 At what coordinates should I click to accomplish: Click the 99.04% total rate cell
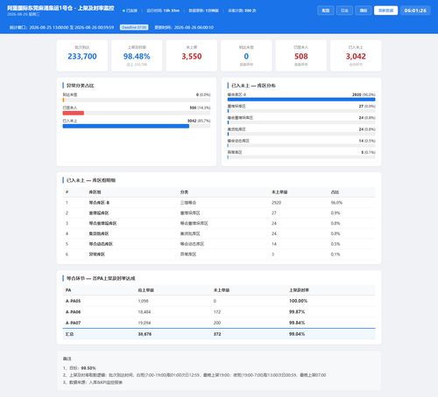tap(297, 334)
